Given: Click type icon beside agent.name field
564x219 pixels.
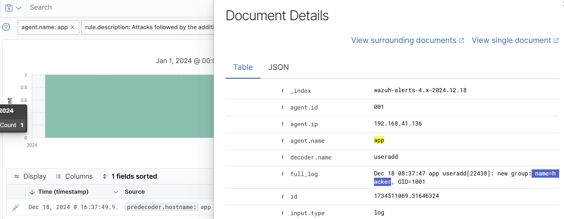Looking at the screenshot, I should pos(282,141).
